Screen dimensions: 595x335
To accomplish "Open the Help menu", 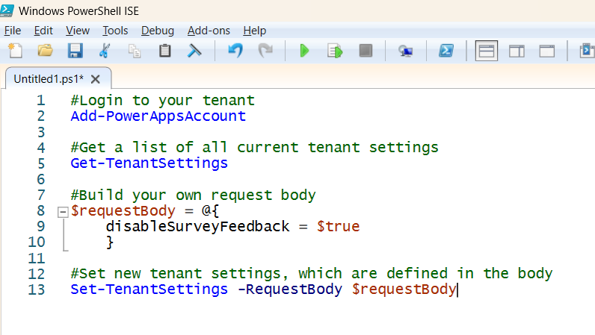I will 255,31.
